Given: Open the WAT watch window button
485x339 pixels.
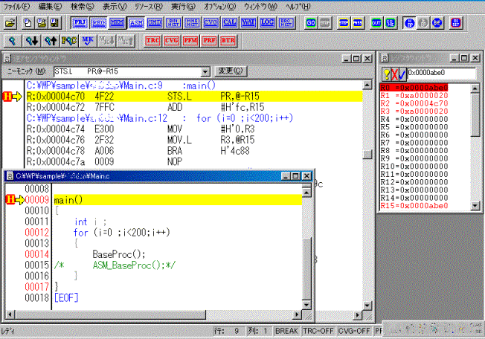Looking at the screenshot, I should (x=248, y=23).
